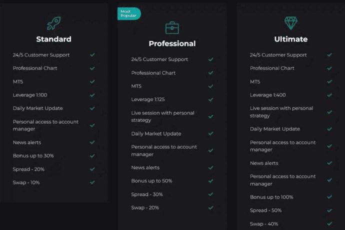Select the Standard plan heading

coord(53,39)
